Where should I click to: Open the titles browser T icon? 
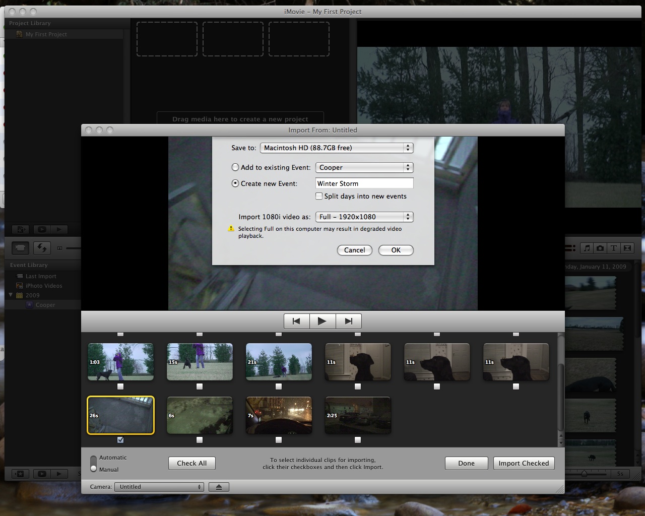tap(613, 248)
